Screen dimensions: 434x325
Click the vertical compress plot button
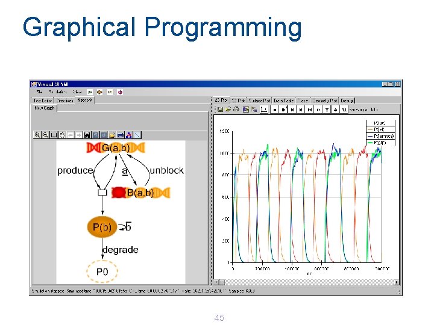[327, 110]
